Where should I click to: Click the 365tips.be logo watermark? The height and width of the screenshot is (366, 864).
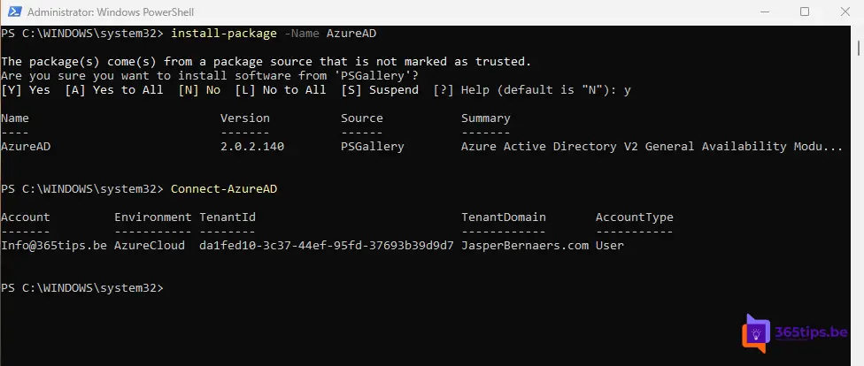point(794,333)
